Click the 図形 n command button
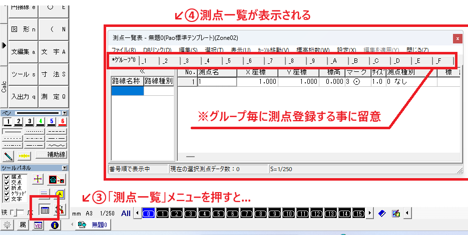The height and width of the screenshot is (235, 468). pyautogui.click(x=24, y=29)
